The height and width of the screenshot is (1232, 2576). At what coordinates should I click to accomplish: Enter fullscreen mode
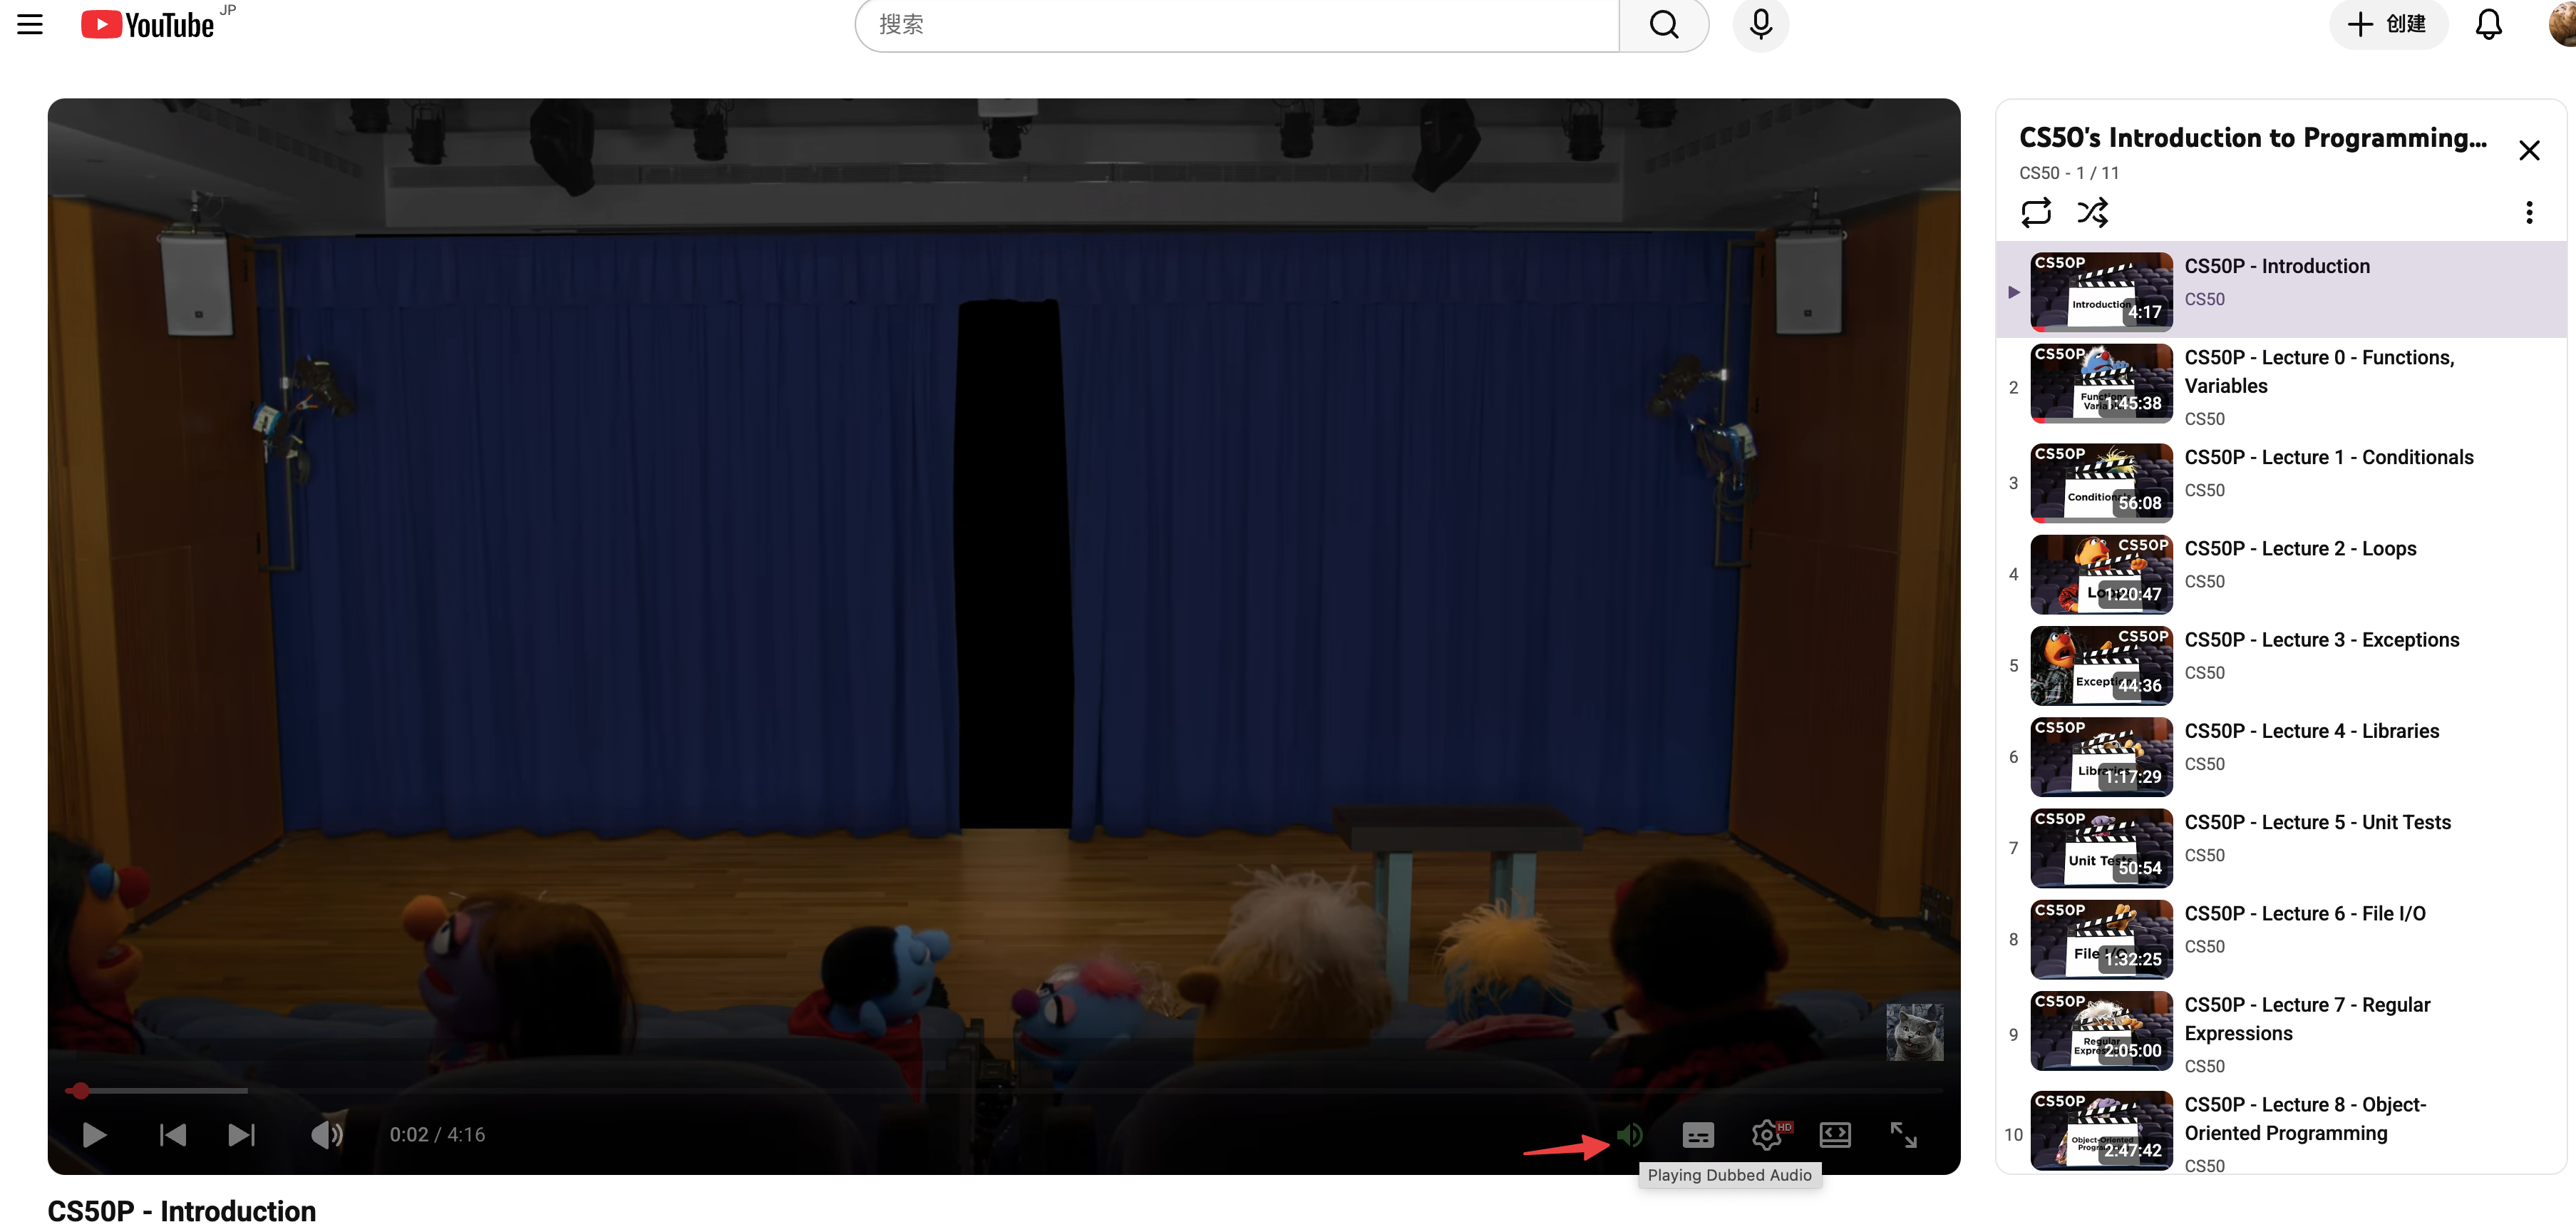pos(1903,1134)
